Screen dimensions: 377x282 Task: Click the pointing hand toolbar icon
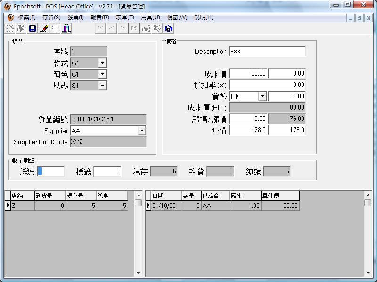point(146,29)
